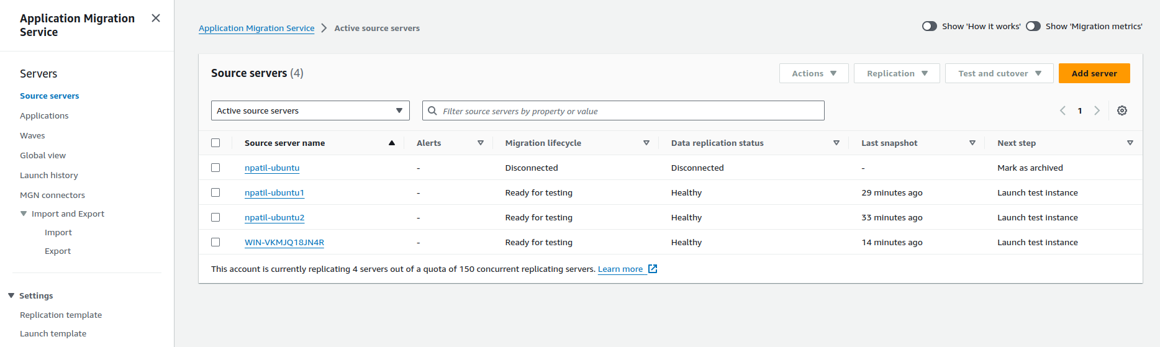Click Healthy status for WIN-VKMJQ18JN4R

click(686, 242)
